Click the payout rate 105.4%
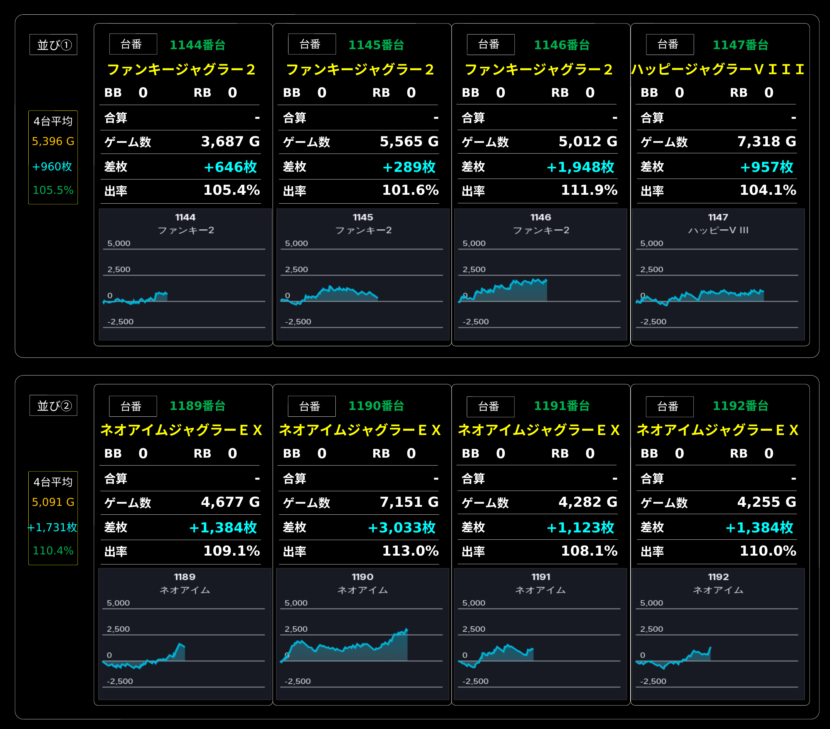 (x=231, y=190)
